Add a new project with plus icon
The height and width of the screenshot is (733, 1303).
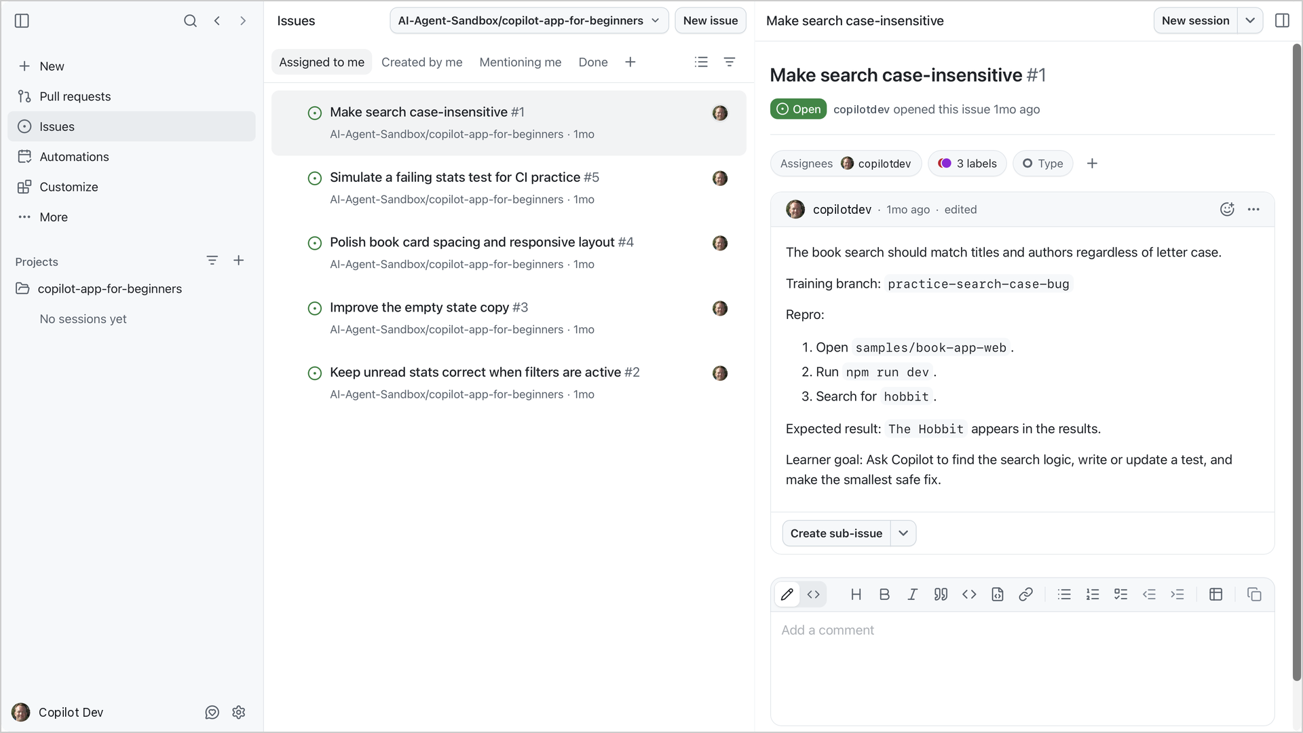point(239,261)
